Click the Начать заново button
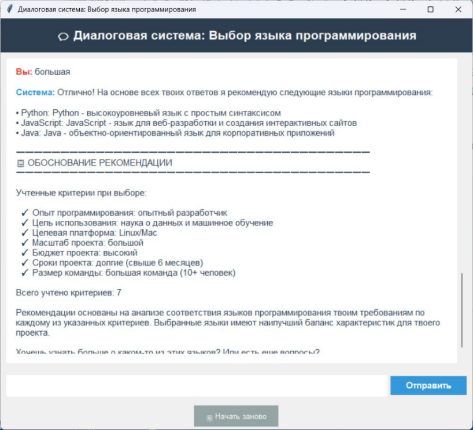473x430 pixels. click(x=236, y=416)
